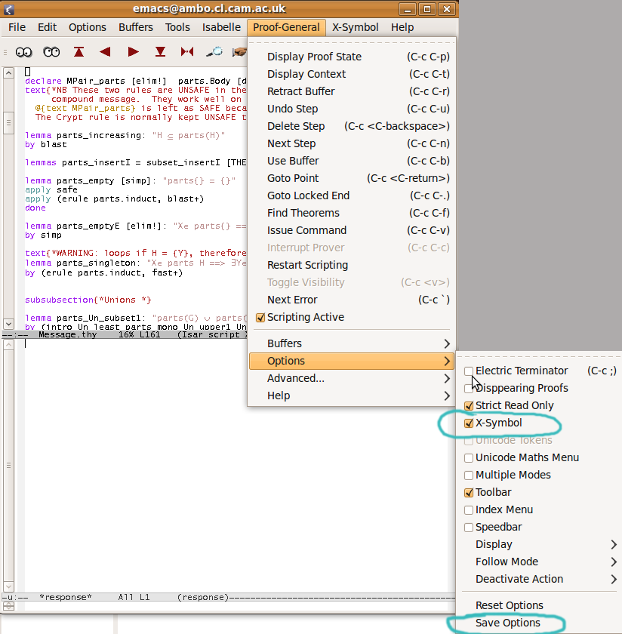Click the first eyes icon (Display Proof State)
Screen dimensions: 622x634
pos(23,52)
